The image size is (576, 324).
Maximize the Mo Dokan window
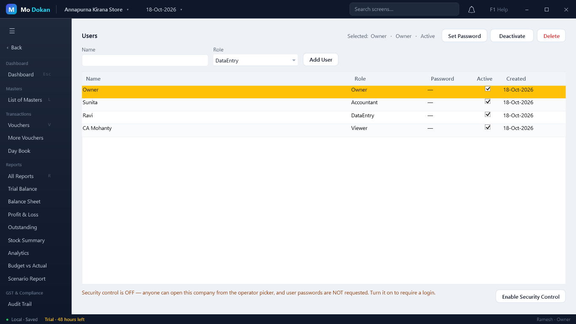546,9
